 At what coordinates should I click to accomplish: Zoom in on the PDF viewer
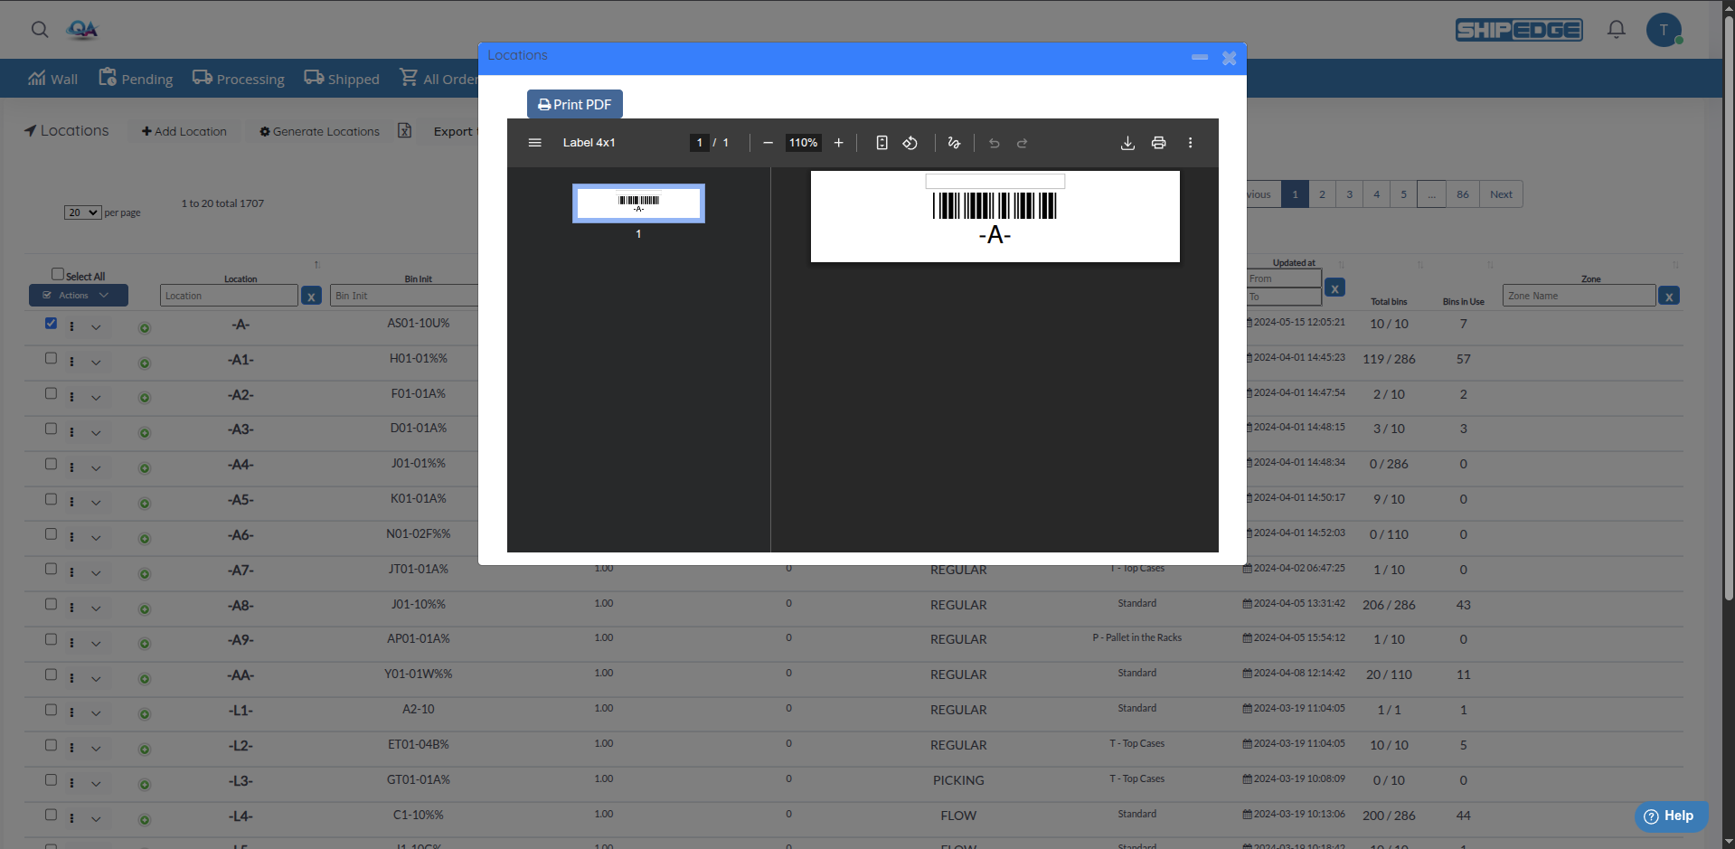tap(838, 143)
